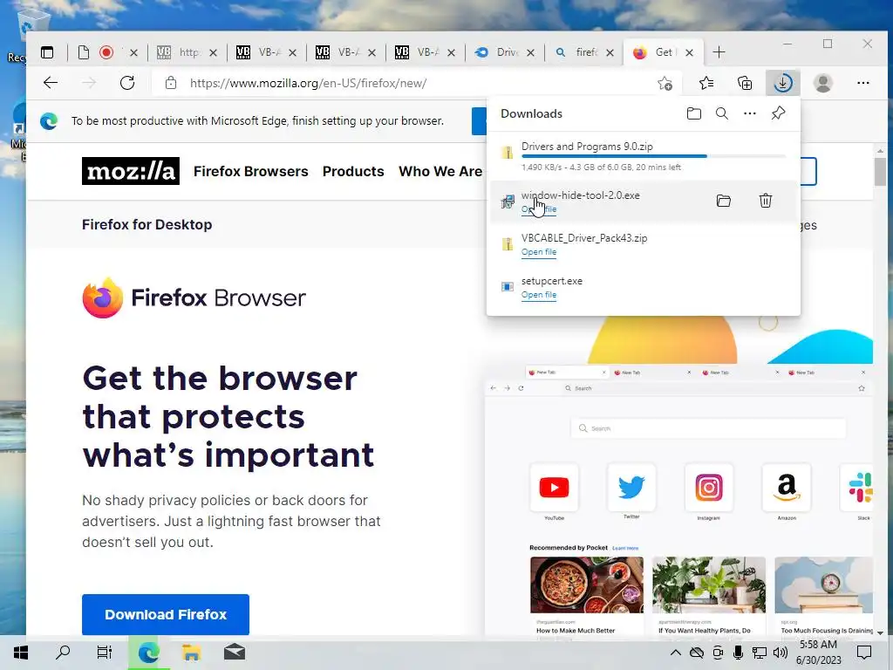
Task: Open the profile avatar icon
Action: (822, 83)
